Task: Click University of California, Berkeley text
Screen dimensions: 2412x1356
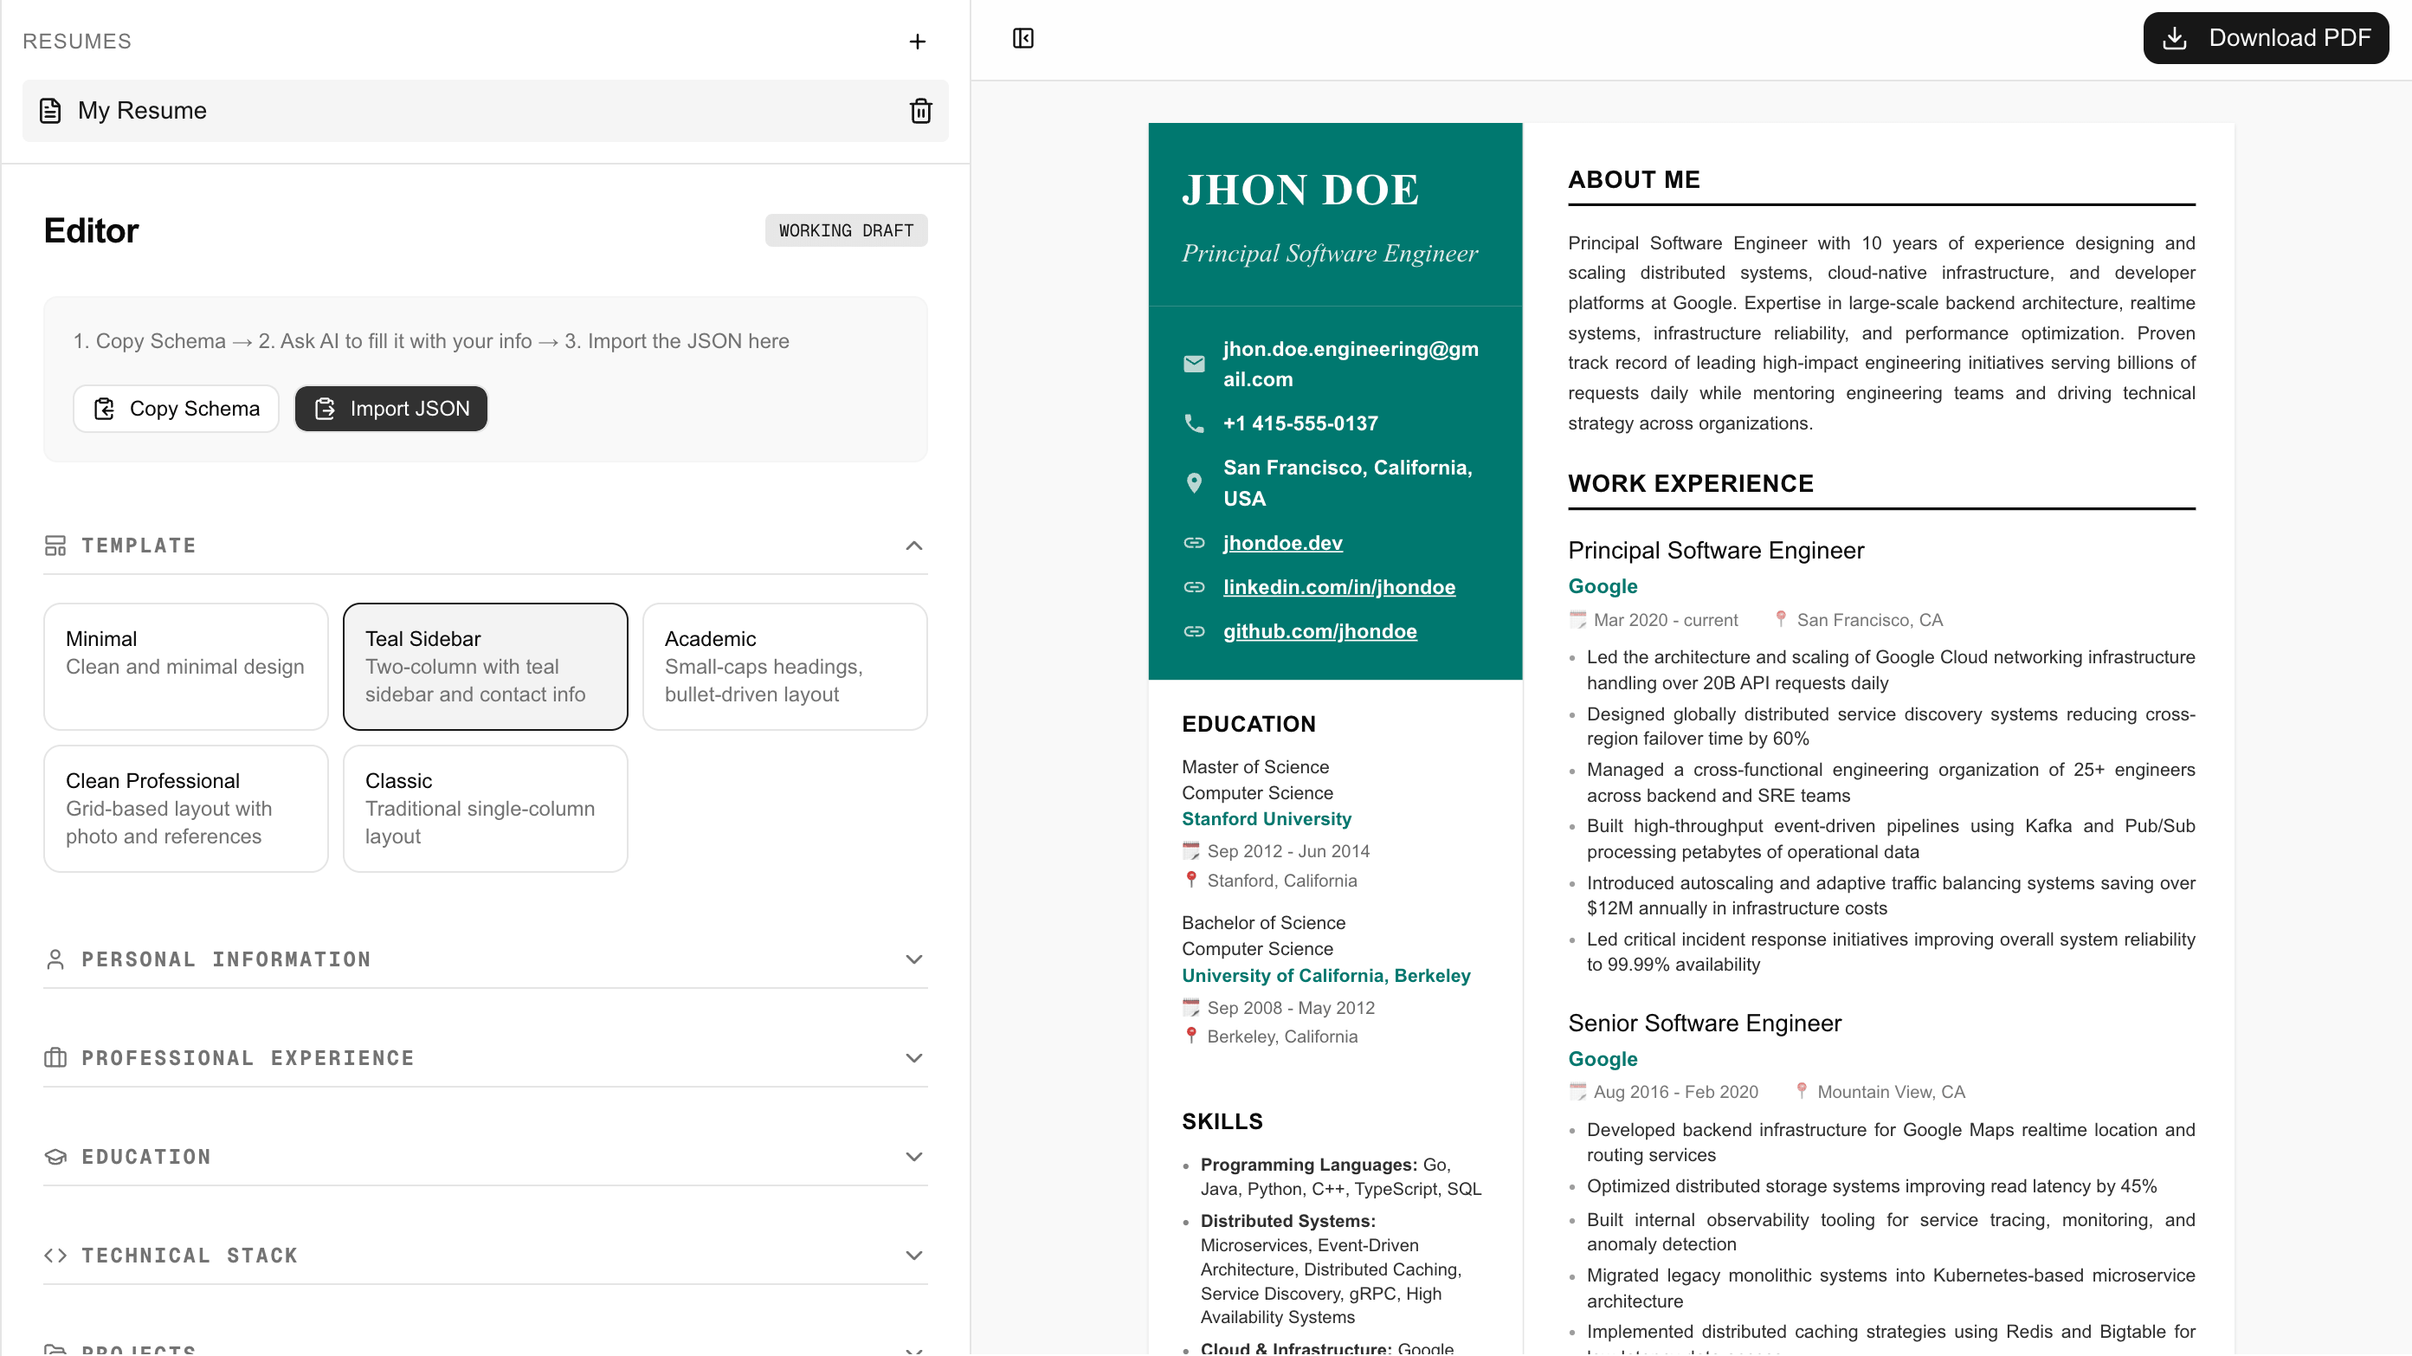Action: tap(1325, 976)
